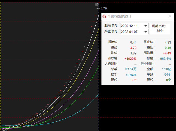Viewport: 176px width, 131px height.
Task: Click the 涨跌幅 value +1020%
Action: [130, 58]
